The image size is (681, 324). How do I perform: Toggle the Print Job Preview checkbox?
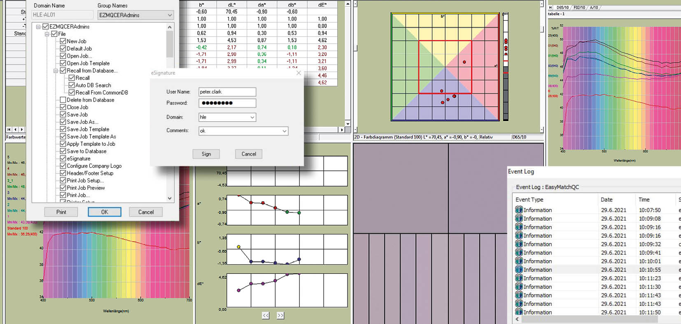click(x=63, y=188)
